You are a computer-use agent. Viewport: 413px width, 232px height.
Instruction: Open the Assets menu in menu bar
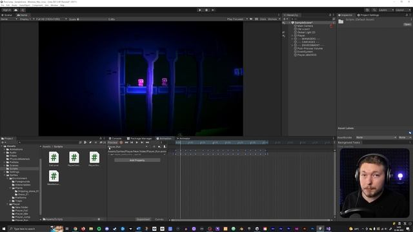click(14, 5)
